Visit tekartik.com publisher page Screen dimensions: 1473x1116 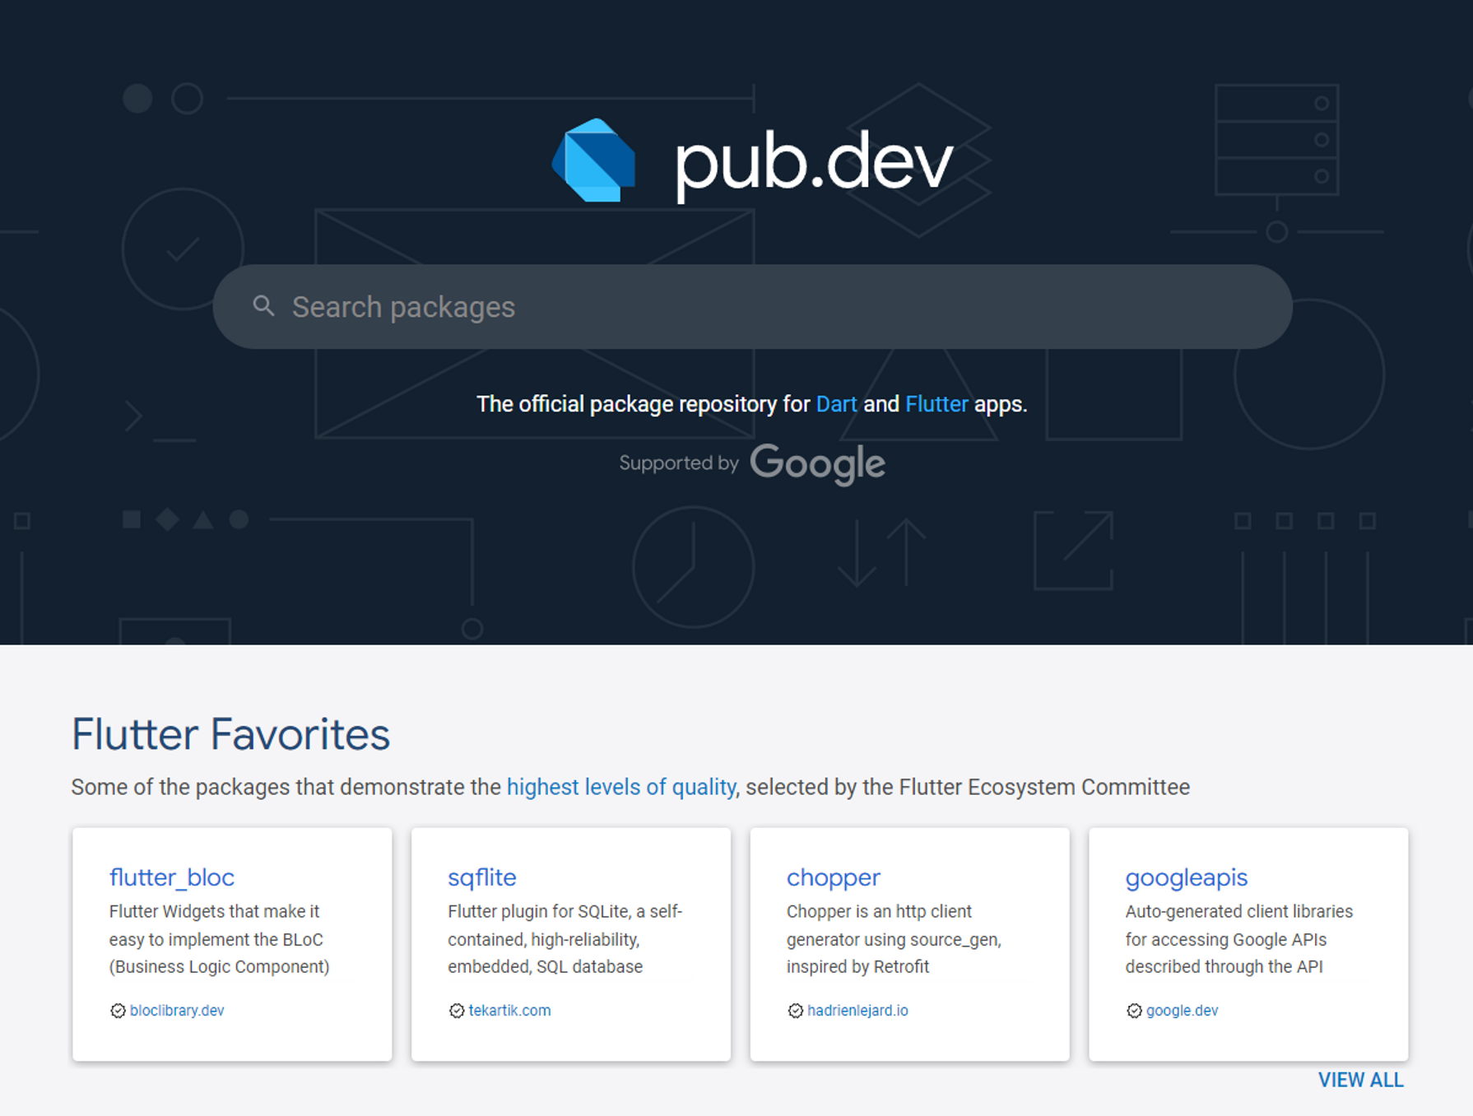pyautogui.click(x=509, y=1011)
